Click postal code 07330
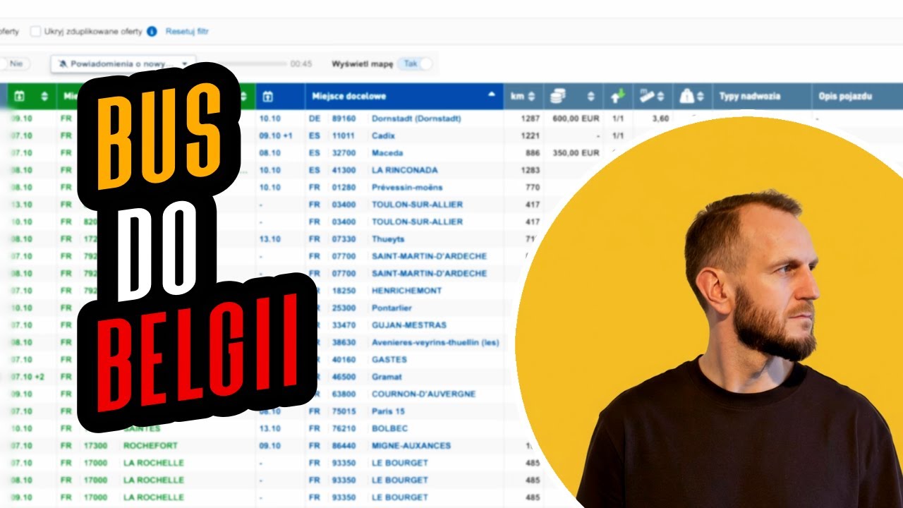The image size is (903, 508). (x=344, y=239)
